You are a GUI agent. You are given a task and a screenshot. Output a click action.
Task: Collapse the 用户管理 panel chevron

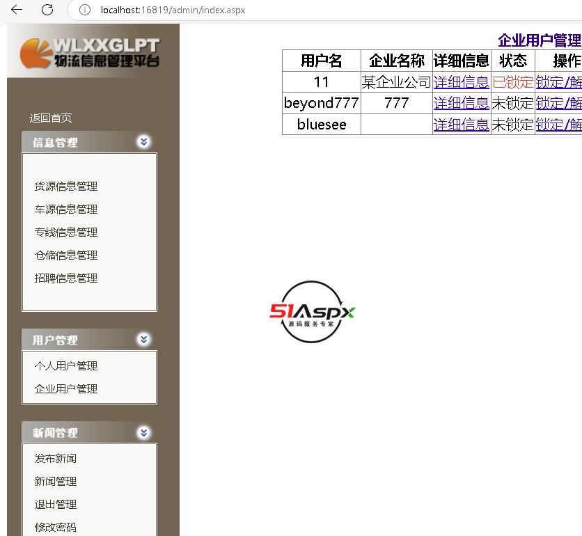coord(143,340)
